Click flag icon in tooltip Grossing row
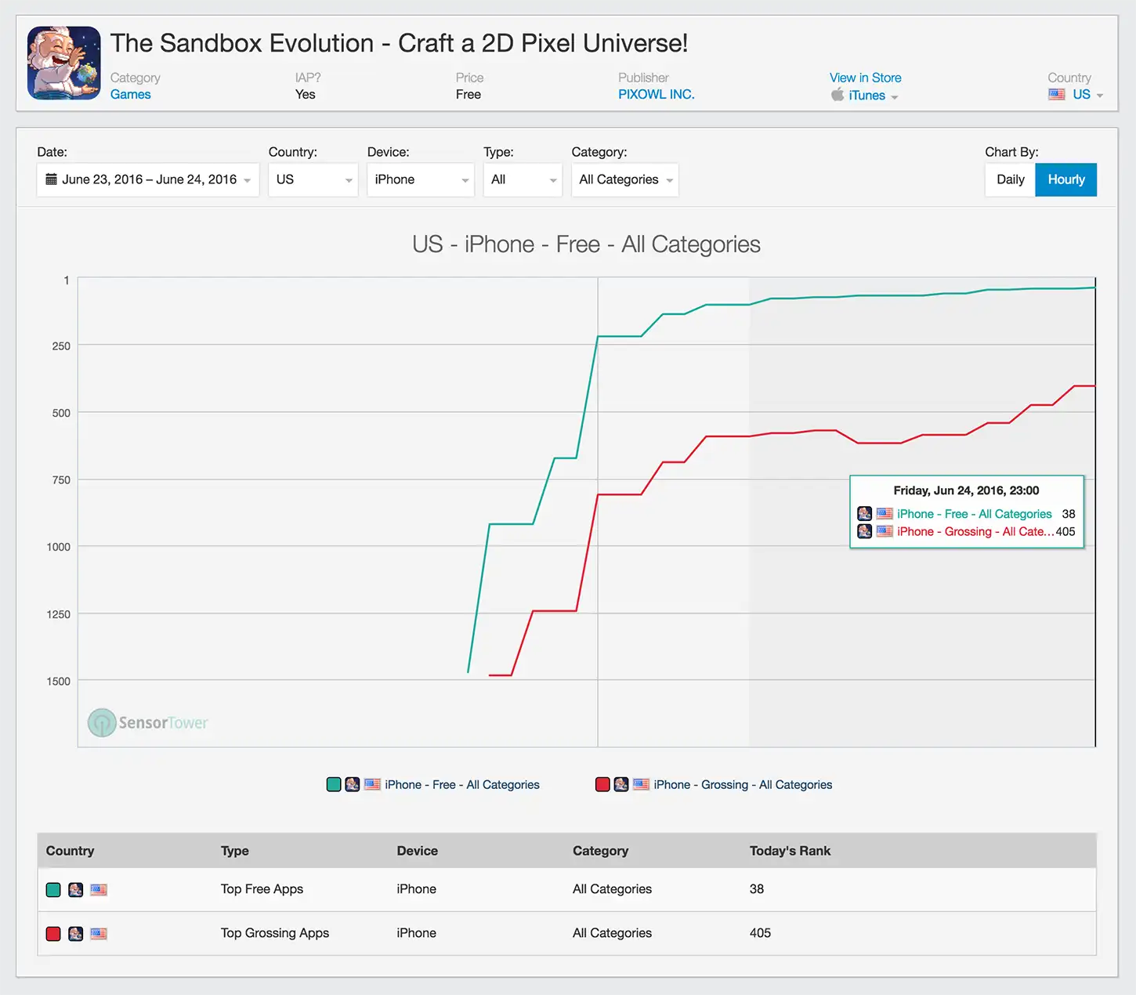 885,531
